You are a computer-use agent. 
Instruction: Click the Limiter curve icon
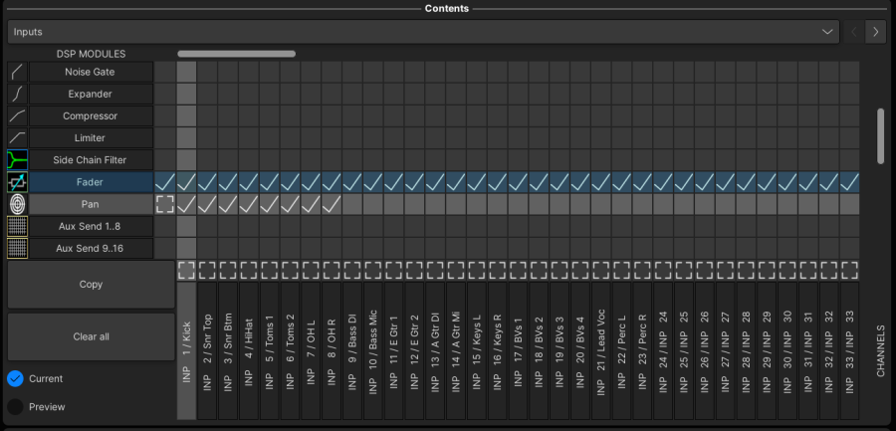pyautogui.click(x=18, y=137)
